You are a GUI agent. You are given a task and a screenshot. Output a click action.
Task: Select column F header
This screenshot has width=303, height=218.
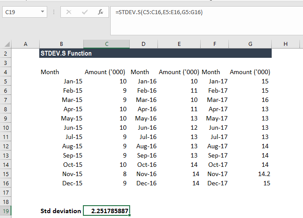[215, 44]
